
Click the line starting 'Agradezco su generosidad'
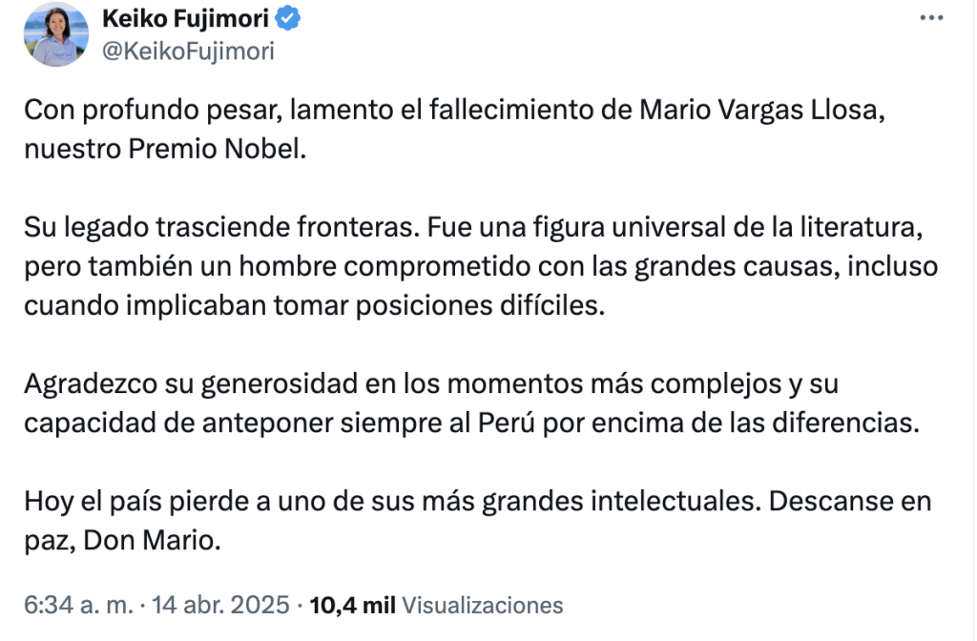[x=431, y=383]
